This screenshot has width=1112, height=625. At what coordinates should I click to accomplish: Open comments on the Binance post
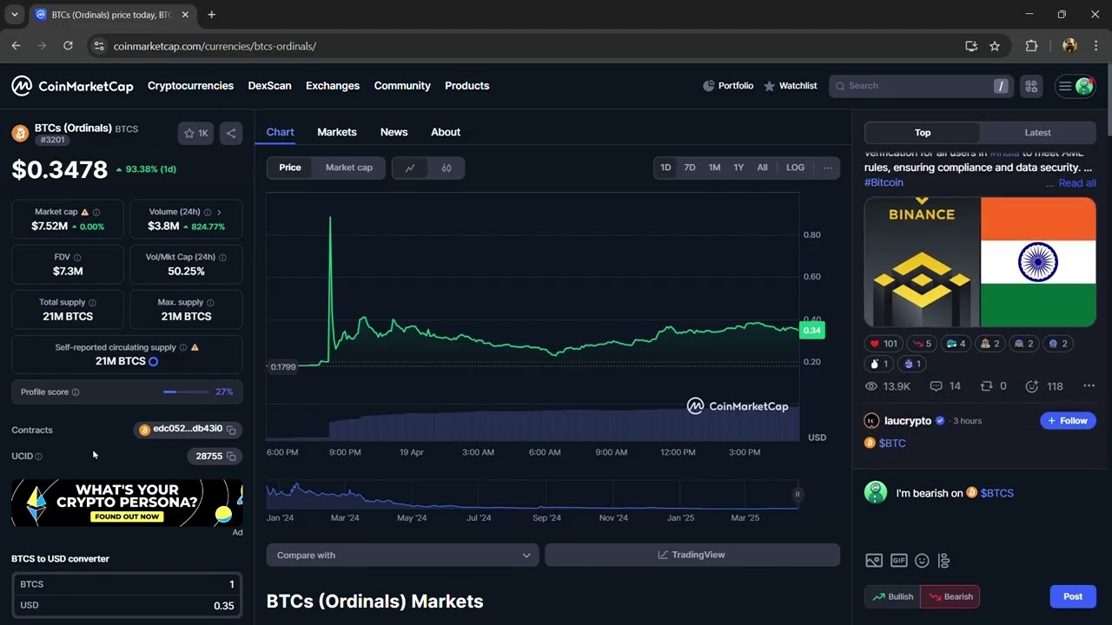(x=945, y=386)
